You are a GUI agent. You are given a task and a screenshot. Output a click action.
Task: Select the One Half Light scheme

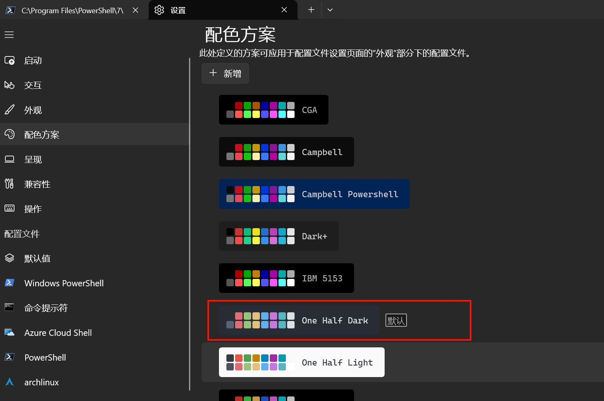(302, 362)
